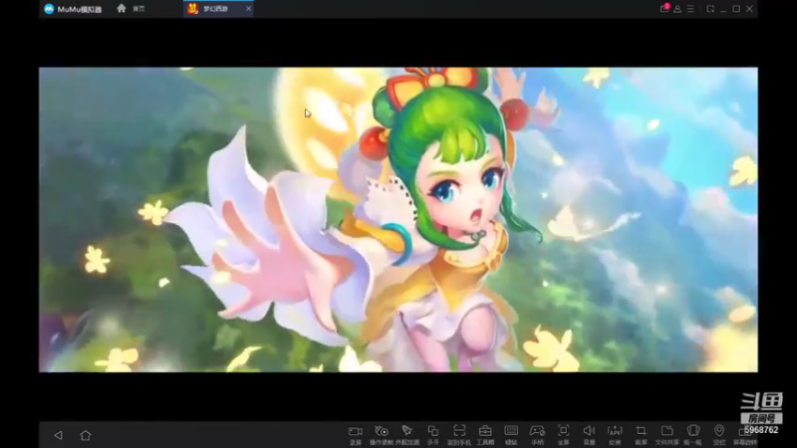Switch to the 首页 home tab

click(132, 9)
